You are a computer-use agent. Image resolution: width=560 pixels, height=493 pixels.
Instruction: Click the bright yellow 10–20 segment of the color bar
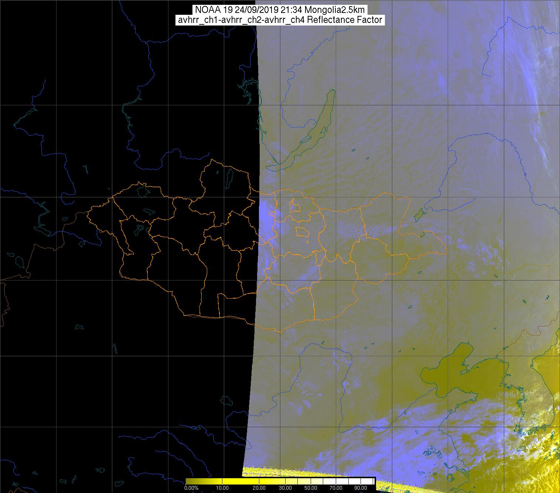coord(240,481)
